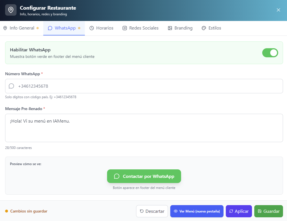This screenshot has width=287, height=221.
Task: Click the map pin icon in the header
Action: (x=11, y=10)
